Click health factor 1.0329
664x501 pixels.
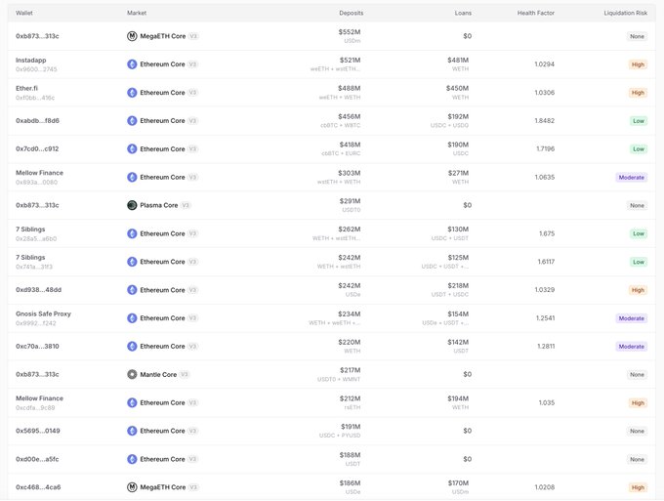click(x=545, y=290)
